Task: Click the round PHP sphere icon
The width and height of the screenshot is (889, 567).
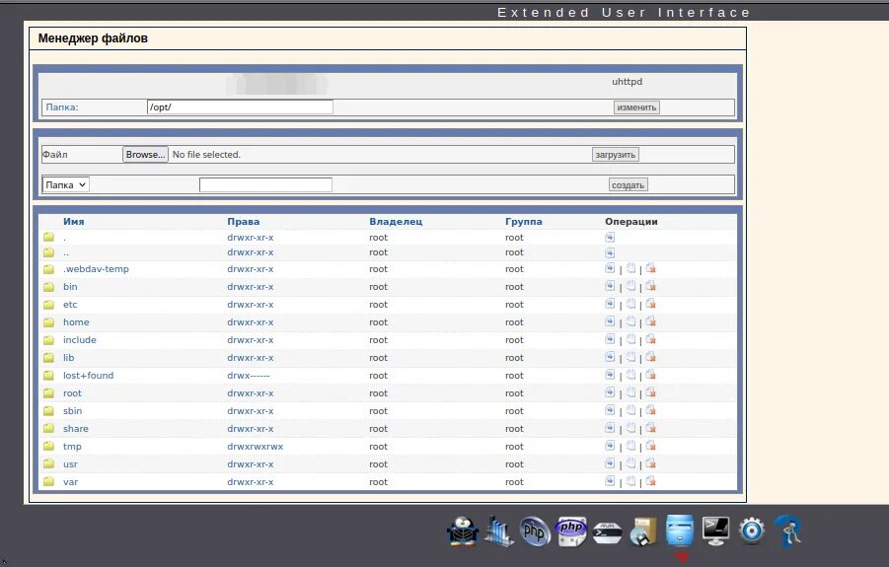Action: 535,532
